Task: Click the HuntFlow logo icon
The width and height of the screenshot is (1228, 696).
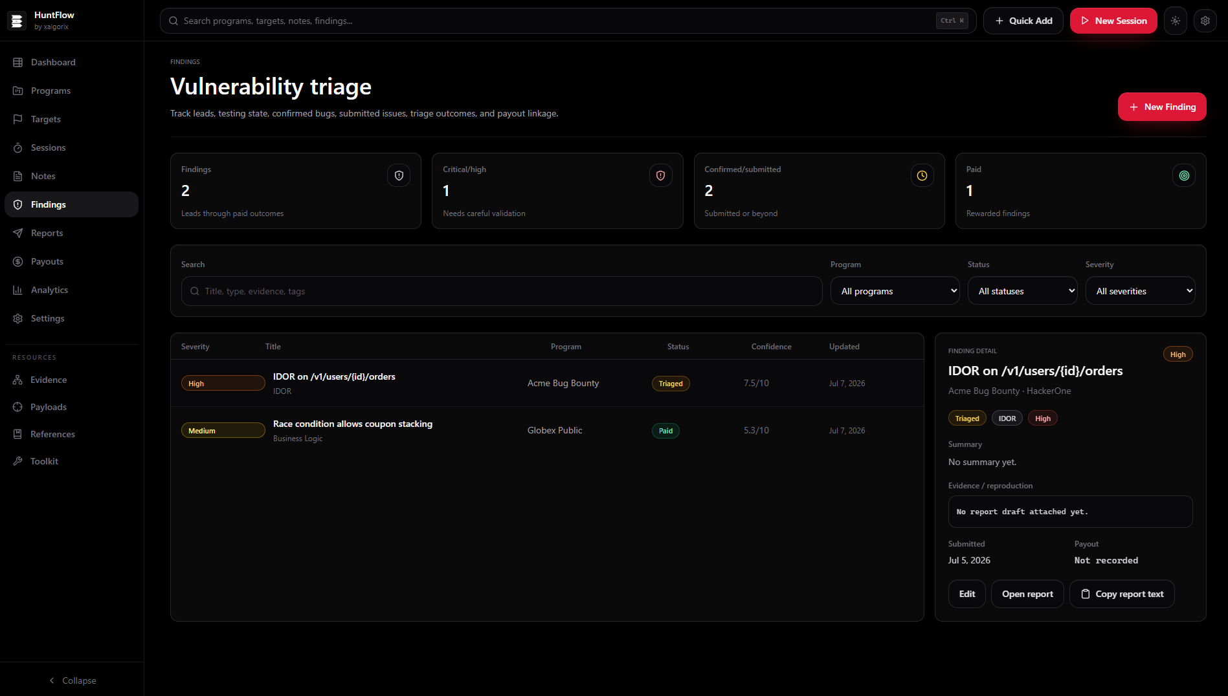Action: [x=17, y=21]
